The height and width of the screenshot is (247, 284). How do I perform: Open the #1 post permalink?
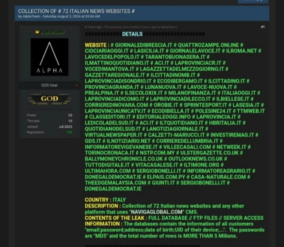263,27
